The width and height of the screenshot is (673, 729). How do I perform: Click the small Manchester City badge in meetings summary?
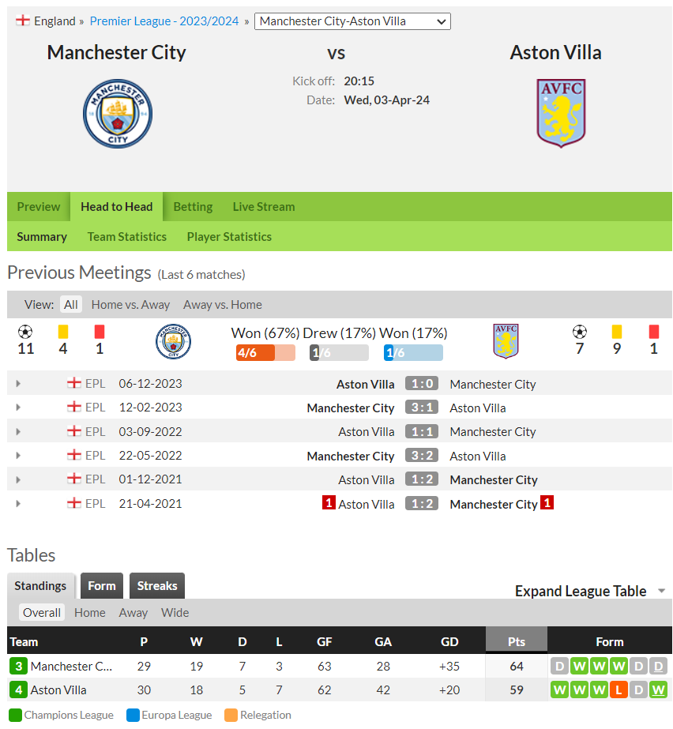(x=173, y=341)
